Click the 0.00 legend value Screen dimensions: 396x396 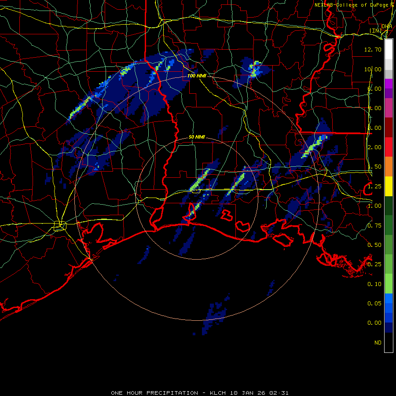coord(374,323)
